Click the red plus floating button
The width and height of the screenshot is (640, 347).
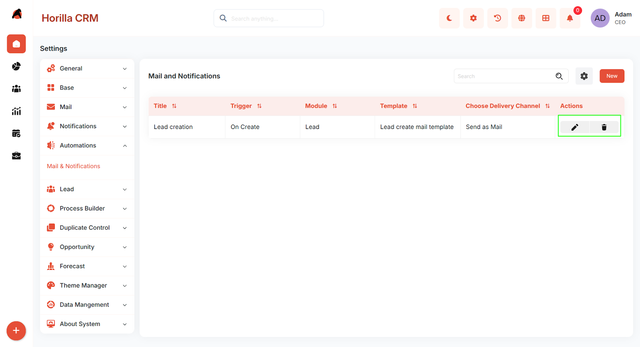coord(16,331)
